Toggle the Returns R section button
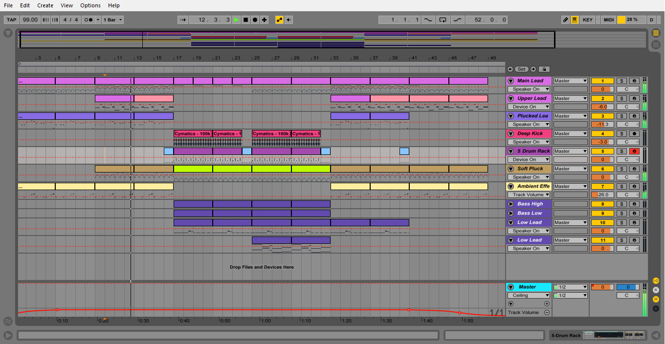Image resolution: width=665 pixels, height=344 pixels. (656, 290)
